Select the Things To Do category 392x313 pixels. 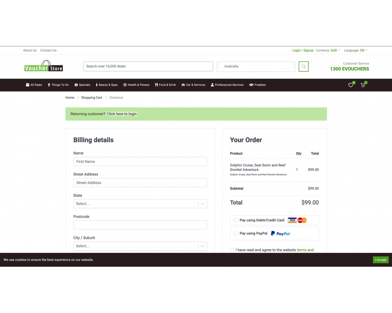[58, 84]
